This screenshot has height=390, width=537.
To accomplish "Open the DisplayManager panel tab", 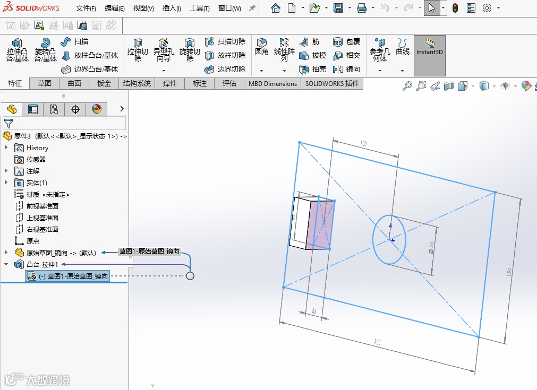I will coord(97,109).
